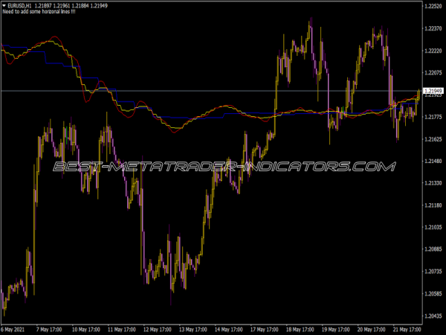This screenshot has height=335, width=446.
Task: Click the 6 May 2021 date label
Action: coord(18,328)
